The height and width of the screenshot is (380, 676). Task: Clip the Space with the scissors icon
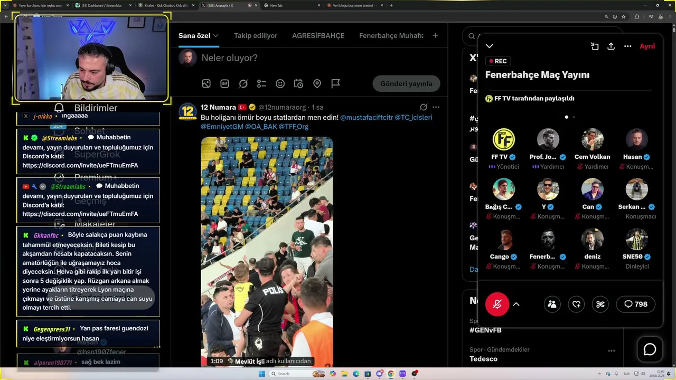tap(600, 304)
